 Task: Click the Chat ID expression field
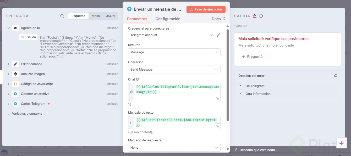click(x=177, y=89)
